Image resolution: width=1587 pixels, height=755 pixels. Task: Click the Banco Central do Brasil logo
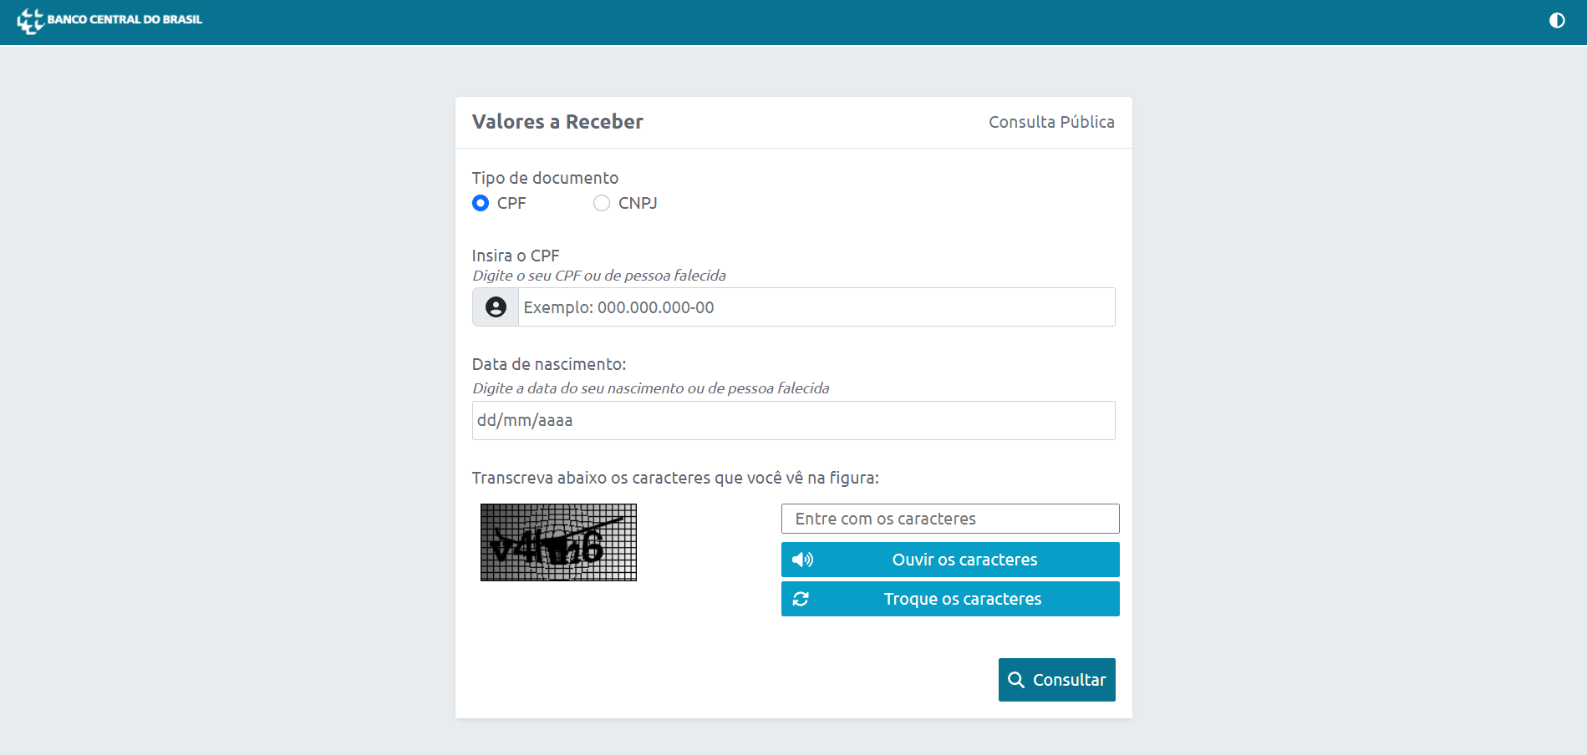pos(30,20)
